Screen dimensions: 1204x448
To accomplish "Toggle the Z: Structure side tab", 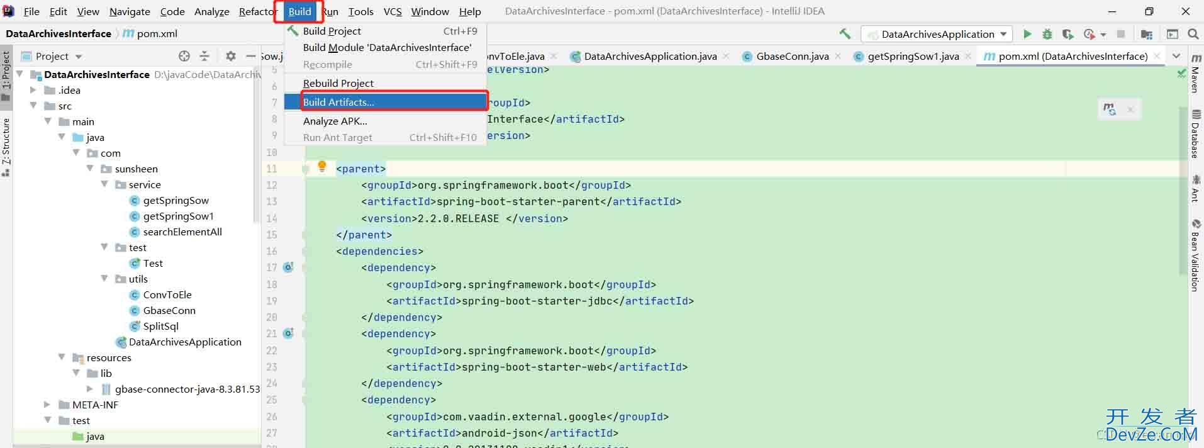I will pyautogui.click(x=6, y=147).
